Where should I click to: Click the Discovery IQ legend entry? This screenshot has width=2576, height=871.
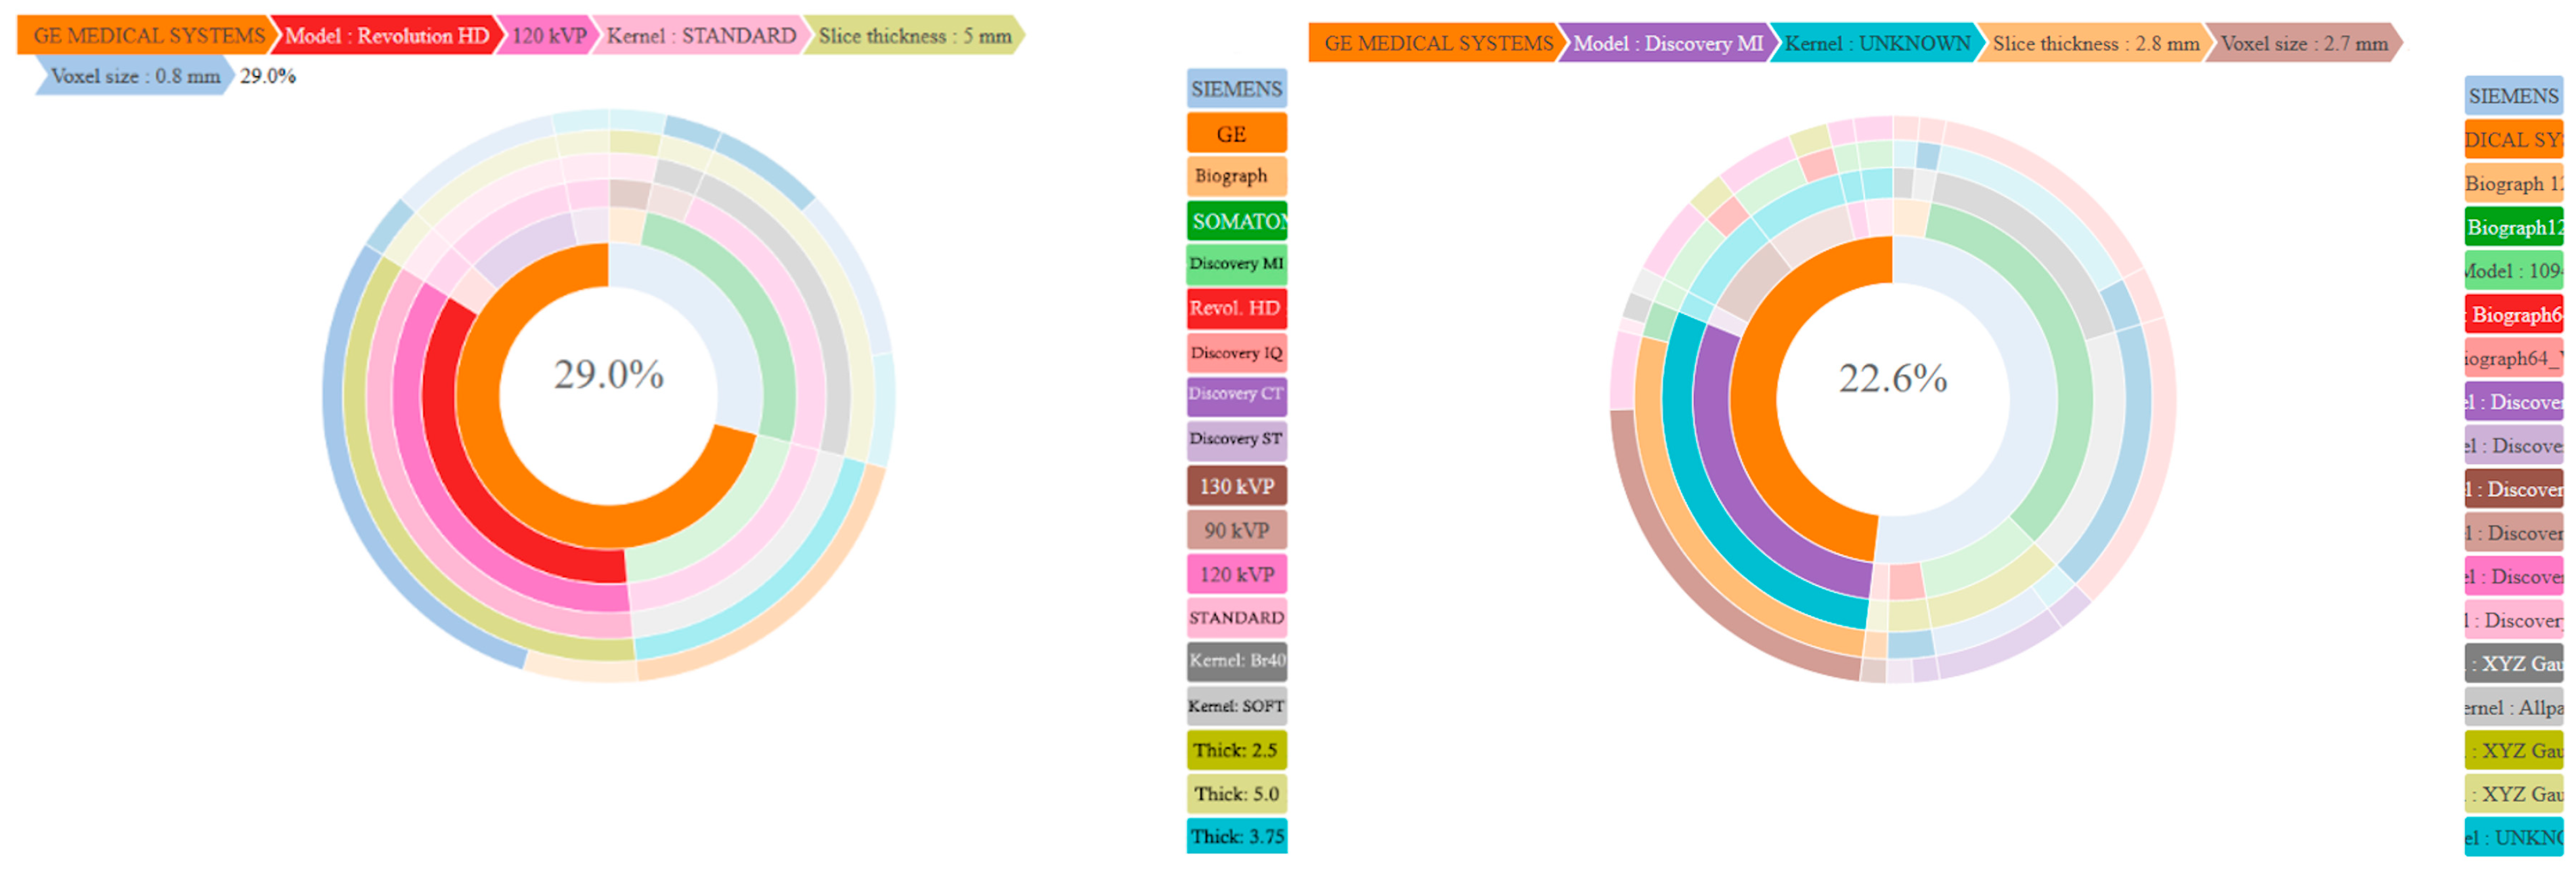click(1237, 353)
